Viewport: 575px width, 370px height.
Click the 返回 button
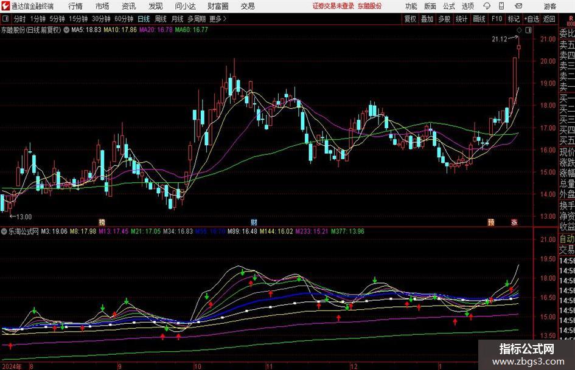click(x=549, y=19)
